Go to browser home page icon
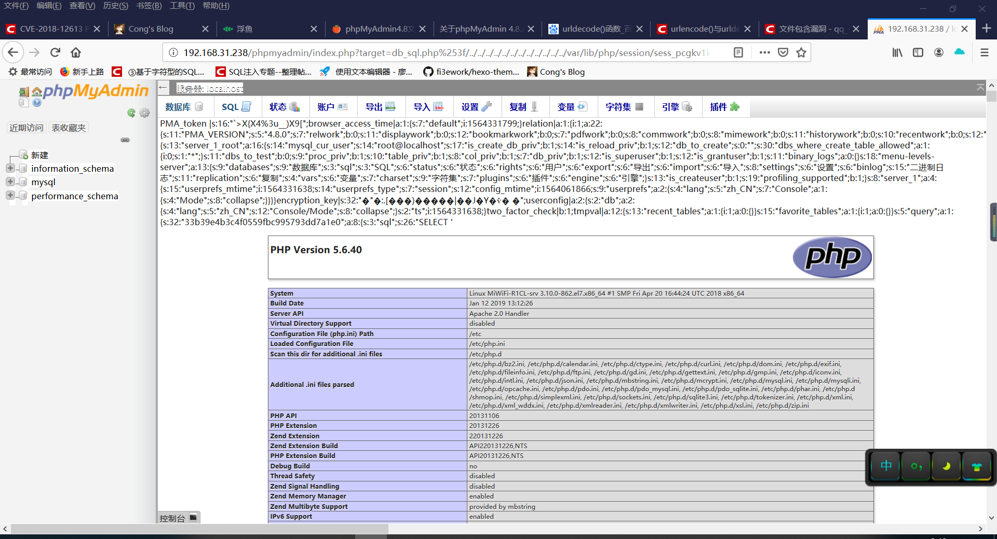Viewport: 997px width, 539px height. pyautogui.click(x=76, y=52)
